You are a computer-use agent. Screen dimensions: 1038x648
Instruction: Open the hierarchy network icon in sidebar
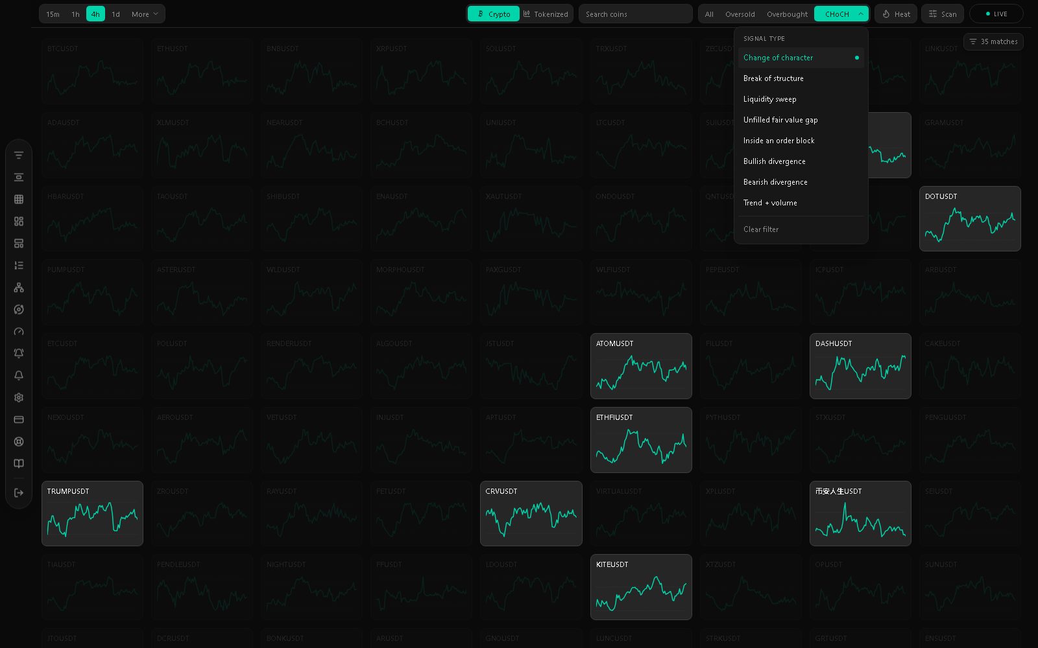[19, 288]
